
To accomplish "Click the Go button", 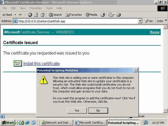I will (149, 21).
